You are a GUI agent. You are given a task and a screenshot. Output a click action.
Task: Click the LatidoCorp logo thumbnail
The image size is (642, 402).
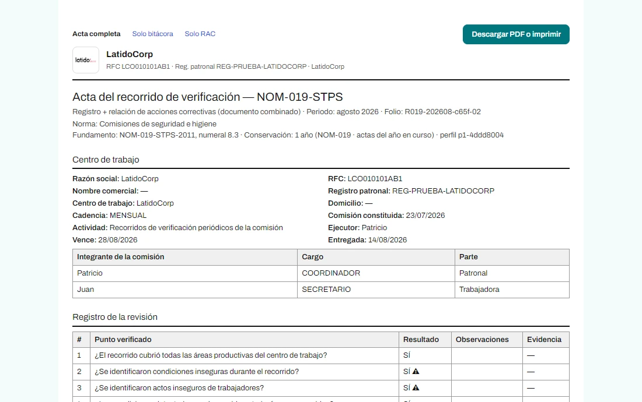86,60
